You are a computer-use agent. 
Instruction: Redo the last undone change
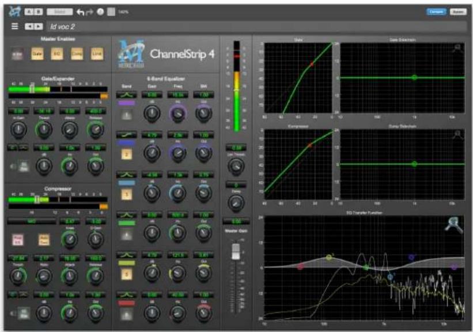[x=90, y=12]
